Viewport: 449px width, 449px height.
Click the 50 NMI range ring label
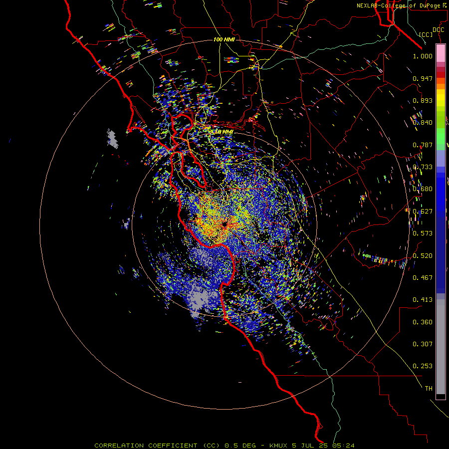pyautogui.click(x=224, y=132)
